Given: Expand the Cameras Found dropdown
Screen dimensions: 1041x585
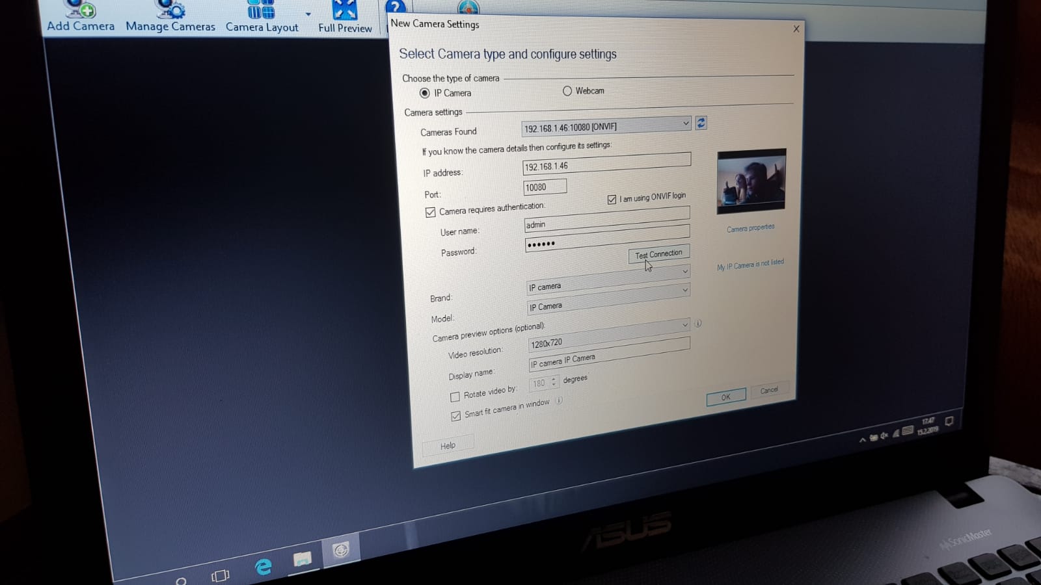Looking at the screenshot, I should tap(685, 123).
